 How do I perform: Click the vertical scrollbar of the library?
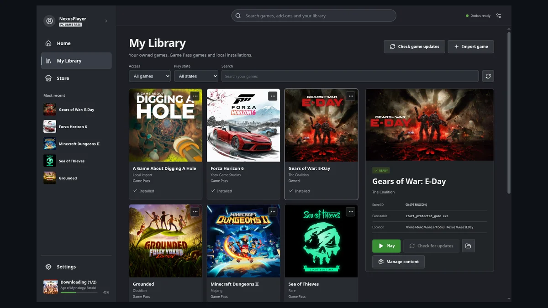[x=509, y=113]
